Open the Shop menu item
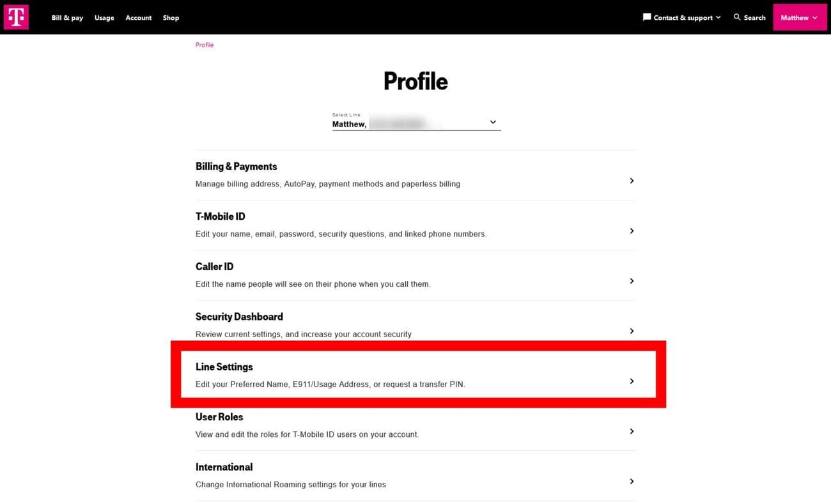Image resolution: width=831 pixels, height=502 pixels. tap(171, 18)
